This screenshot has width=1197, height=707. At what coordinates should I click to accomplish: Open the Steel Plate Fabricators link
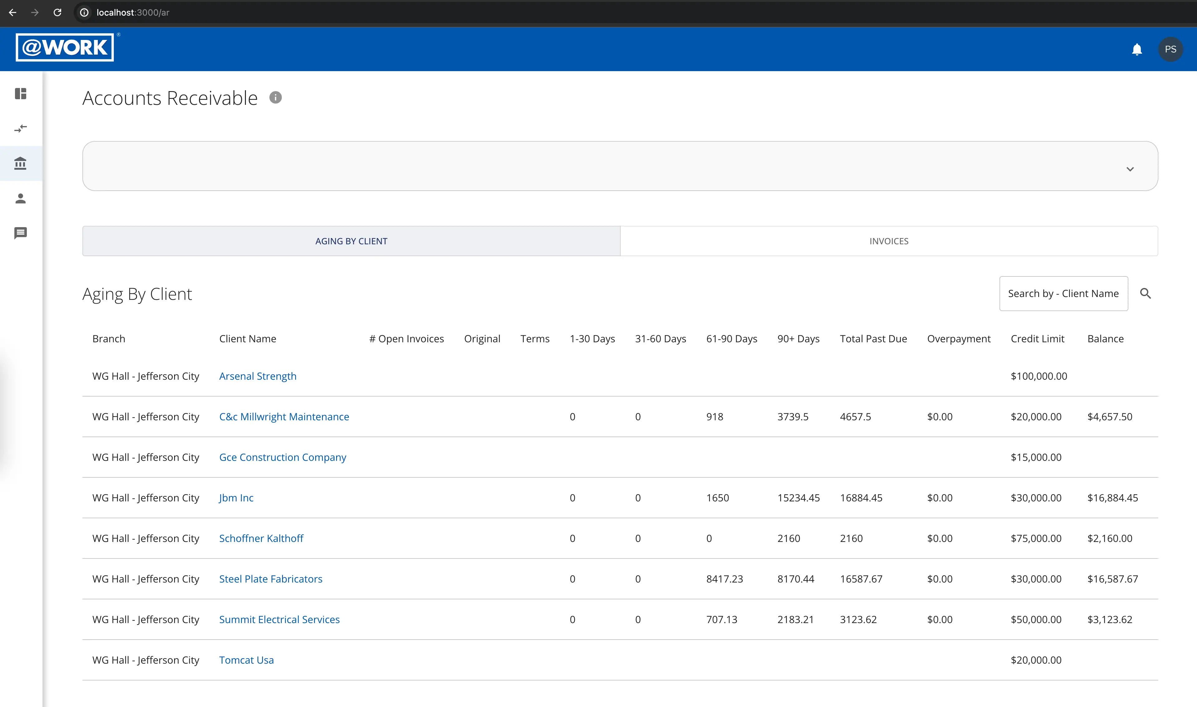pyautogui.click(x=271, y=578)
